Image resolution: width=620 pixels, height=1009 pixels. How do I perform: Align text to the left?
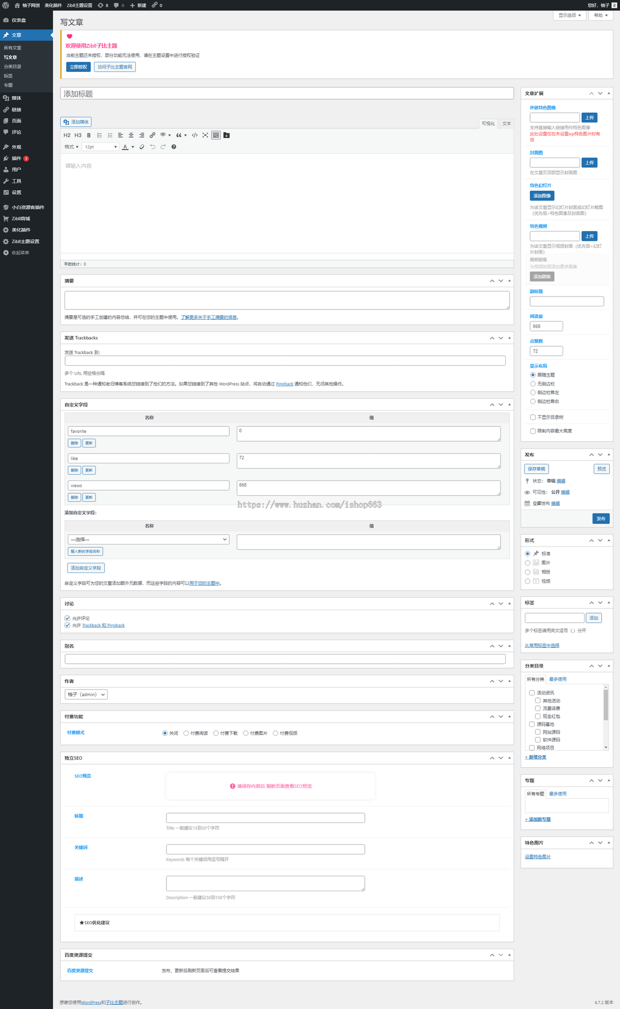tap(120, 135)
